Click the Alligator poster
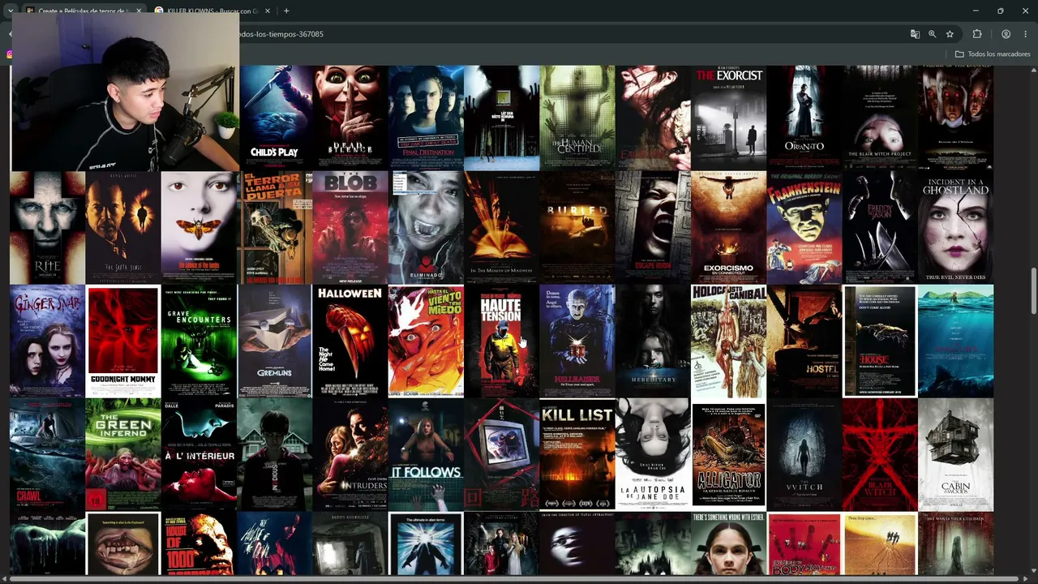The width and height of the screenshot is (1038, 584). point(728,455)
